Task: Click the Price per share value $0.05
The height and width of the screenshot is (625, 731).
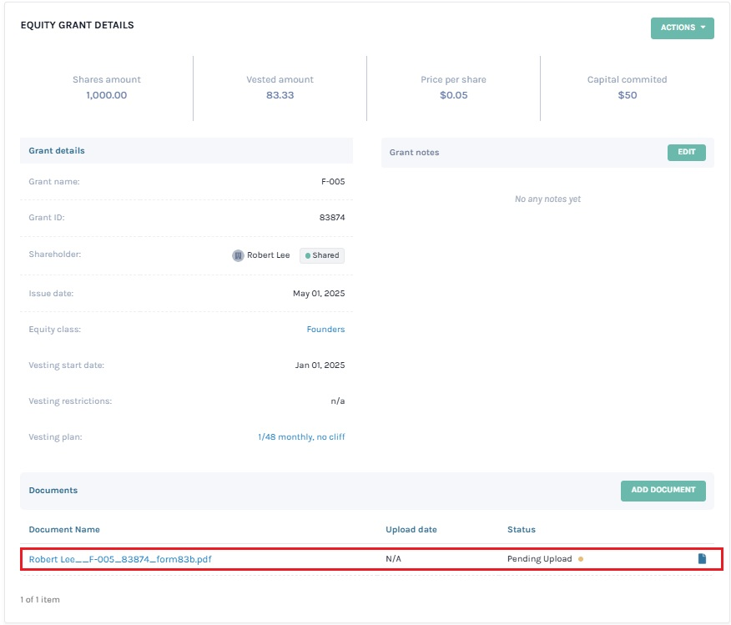Action: click(x=454, y=95)
